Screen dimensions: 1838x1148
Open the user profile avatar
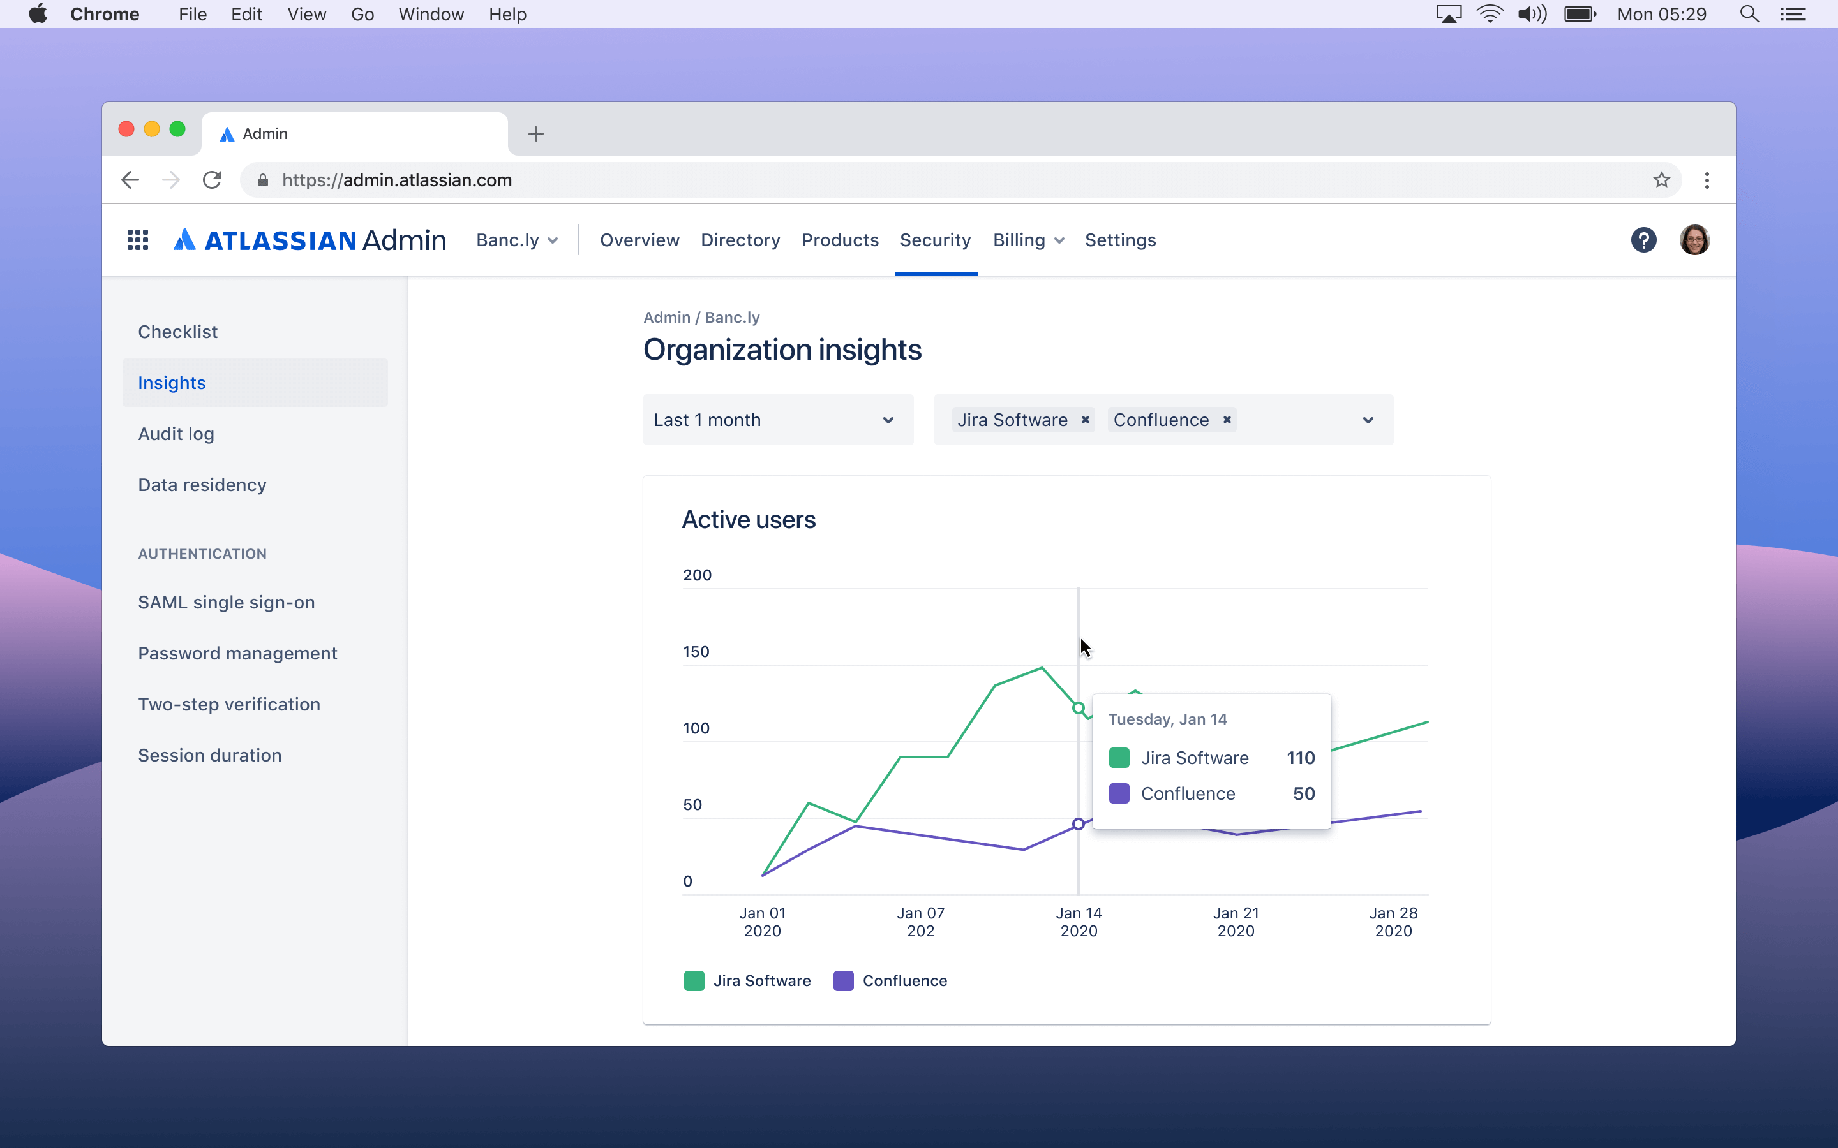click(x=1694, y=239)
